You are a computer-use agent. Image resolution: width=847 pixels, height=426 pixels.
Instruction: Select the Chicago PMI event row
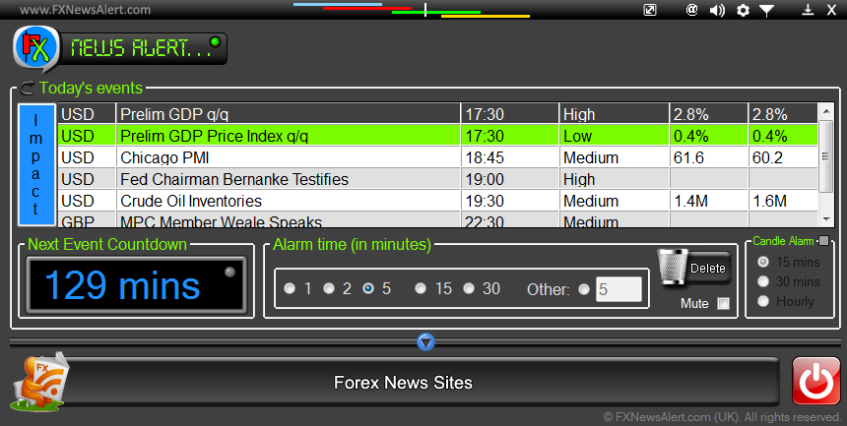(x=438, y=157)
